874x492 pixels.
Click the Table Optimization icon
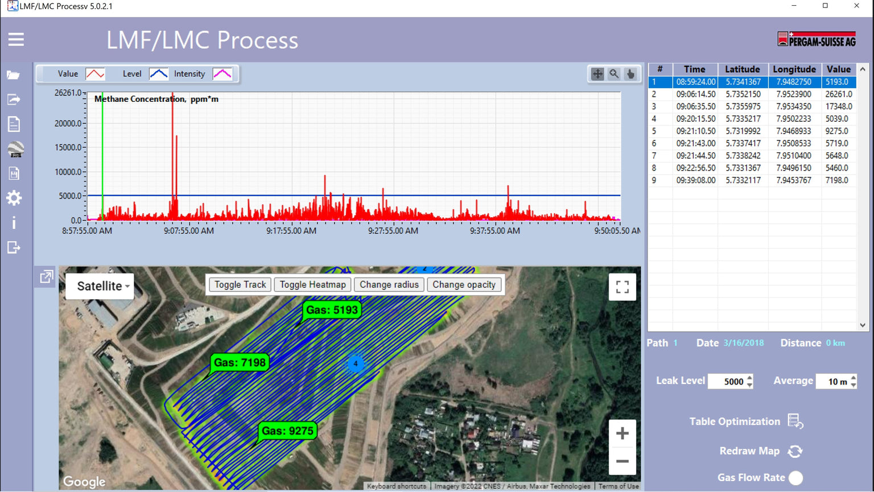pos(795,421)
